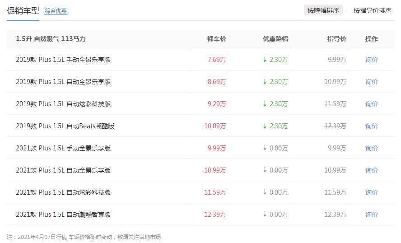401x243 pixels.
Task: Click 询价 for 2019款 自动炫彩科技版
Action: coord(371,104)
